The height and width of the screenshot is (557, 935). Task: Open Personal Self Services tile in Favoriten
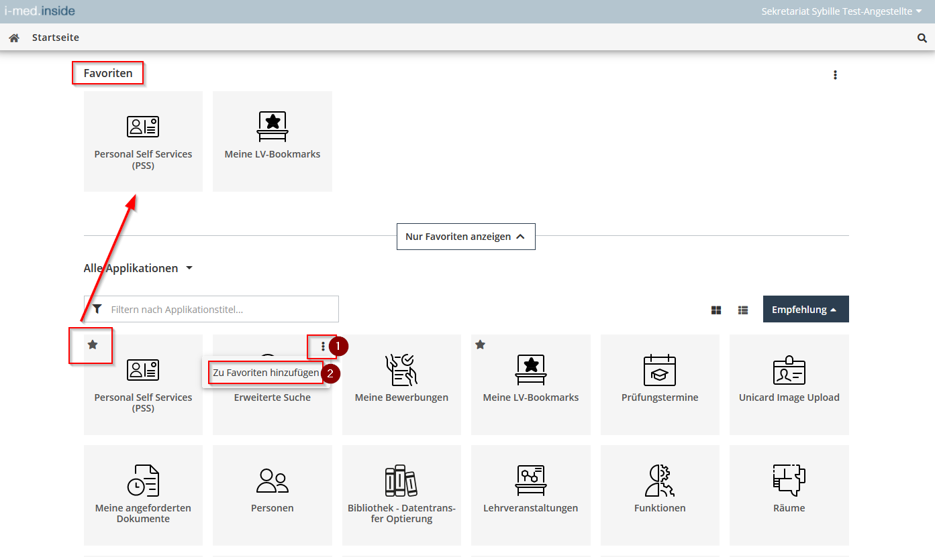pyautogui.click(x=143, y=141)
